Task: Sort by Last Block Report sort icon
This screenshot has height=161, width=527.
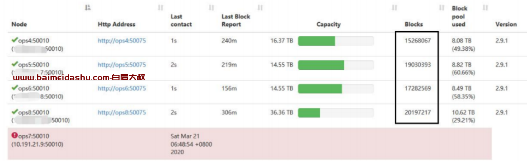Action: (x=260, y=8)
